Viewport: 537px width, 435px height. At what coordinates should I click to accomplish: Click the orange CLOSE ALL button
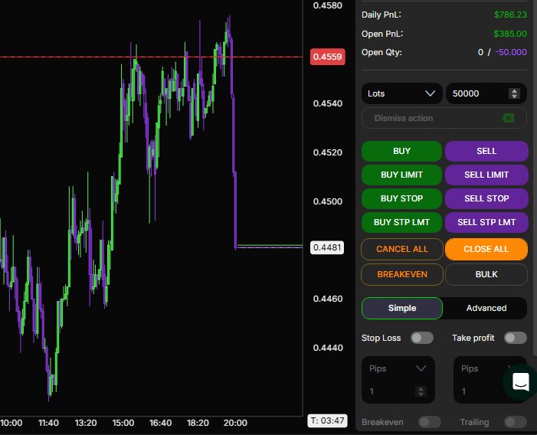(486, 249)
